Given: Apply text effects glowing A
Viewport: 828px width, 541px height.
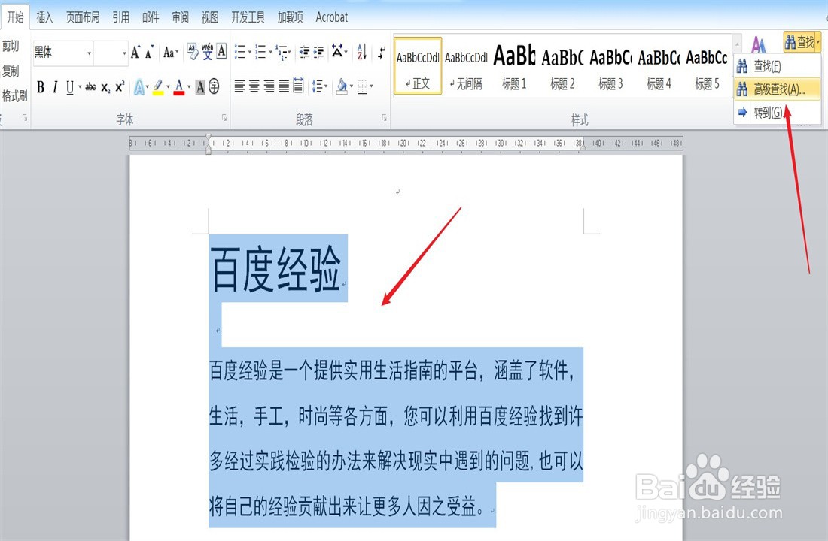Looking at the screenshot, I should (139, 87).
